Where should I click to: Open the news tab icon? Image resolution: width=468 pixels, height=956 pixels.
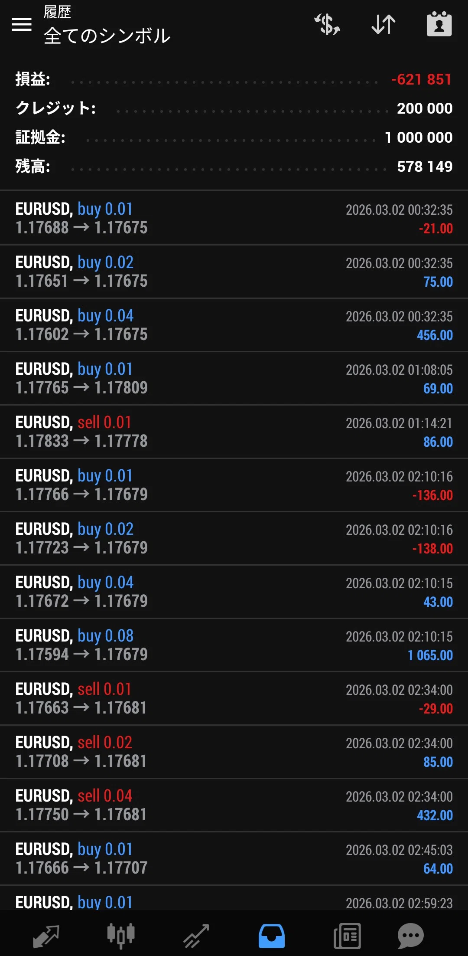tap(347, 936)
